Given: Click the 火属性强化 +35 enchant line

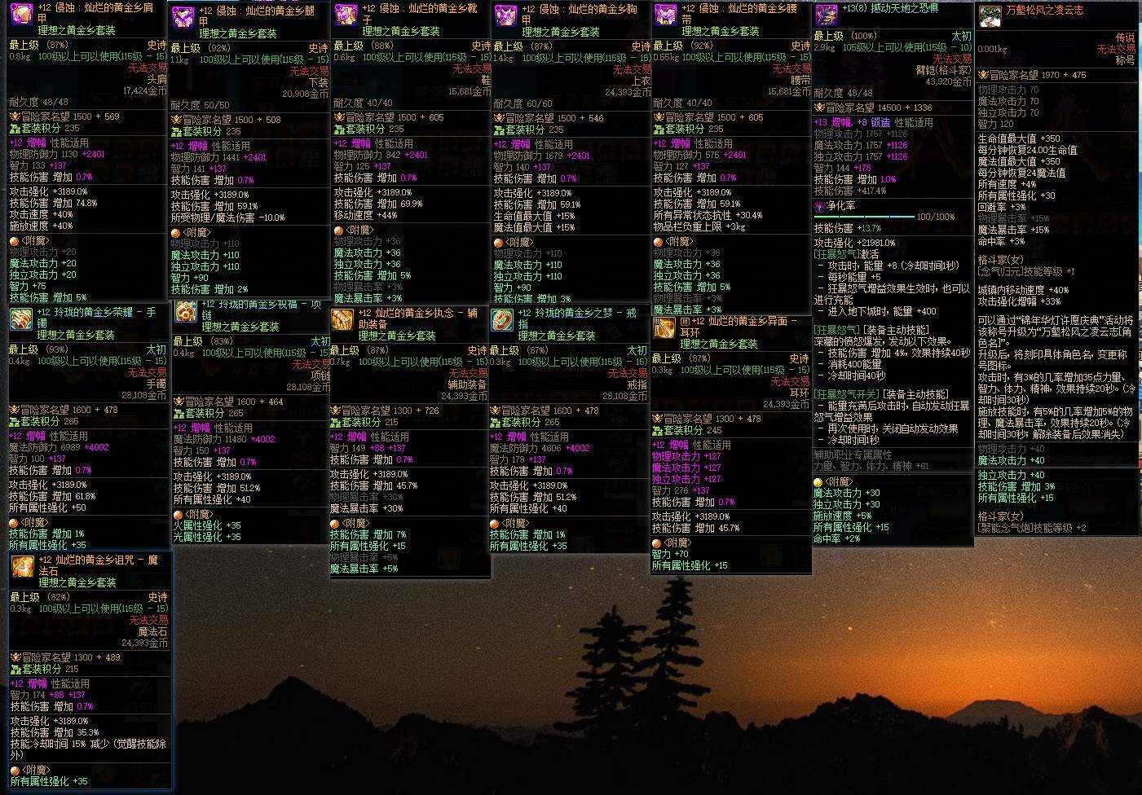Looking at the screenshot, I should (207, 525).
